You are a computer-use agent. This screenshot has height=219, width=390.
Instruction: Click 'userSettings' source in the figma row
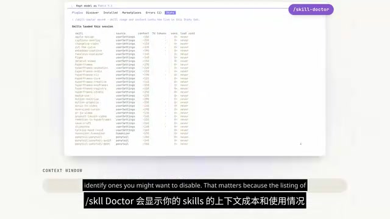pyautogui.click(x=126, y=57)
